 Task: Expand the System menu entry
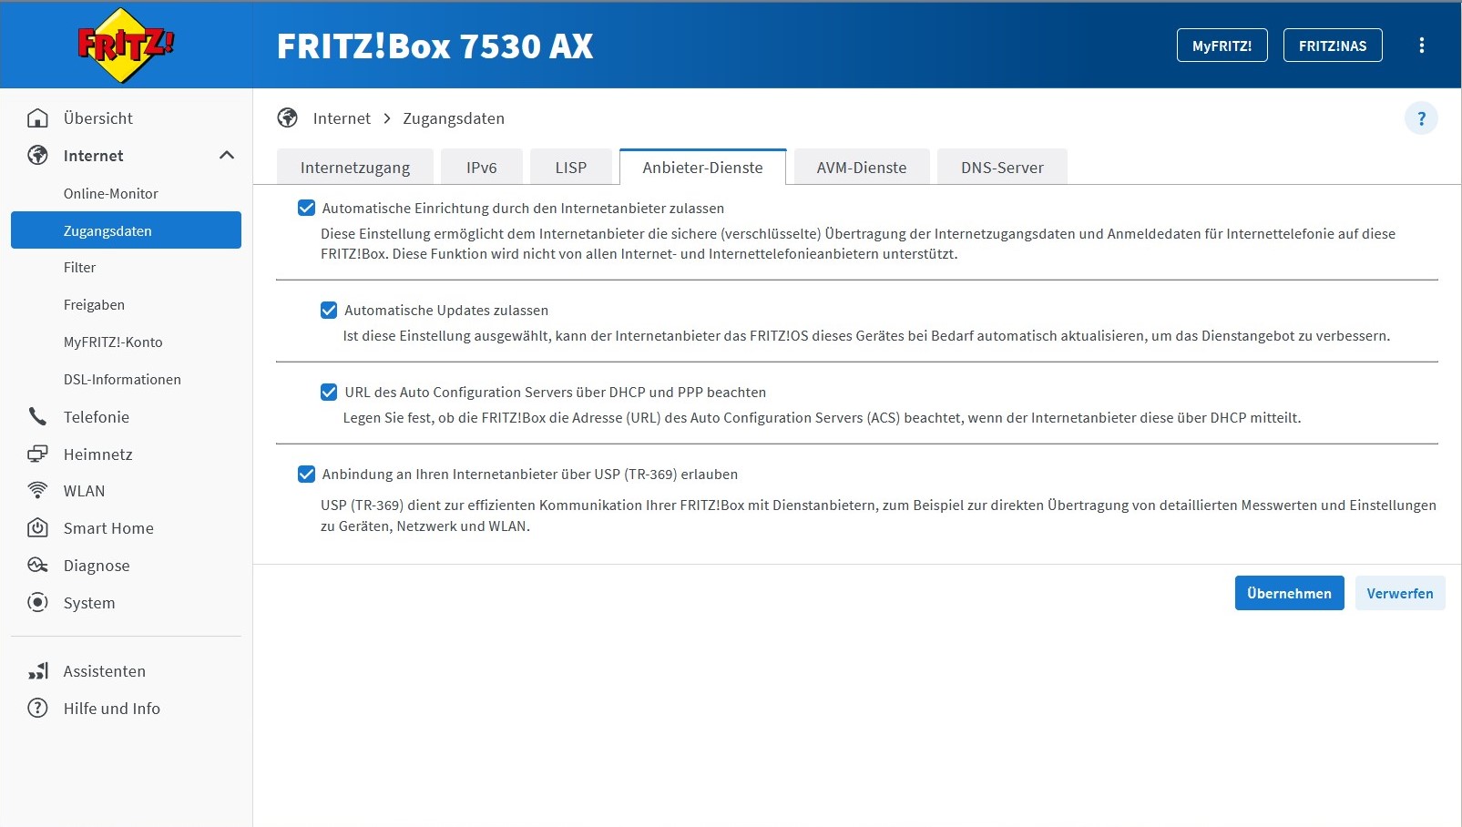coord(126,603)
